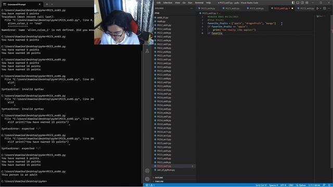333x187 pixels.
Task: Click UTF-8 encoding status entry
Action: point(283,185)
